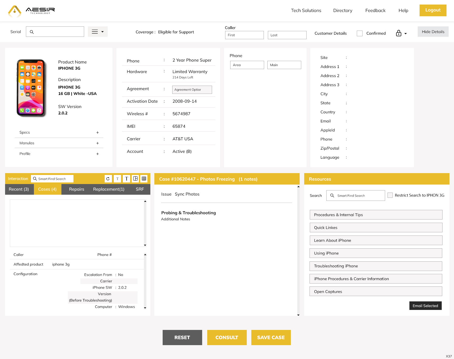This screenshot has height=359, width=454.
Task: Click the padlock icon near Confirmed
Action: 399,33
